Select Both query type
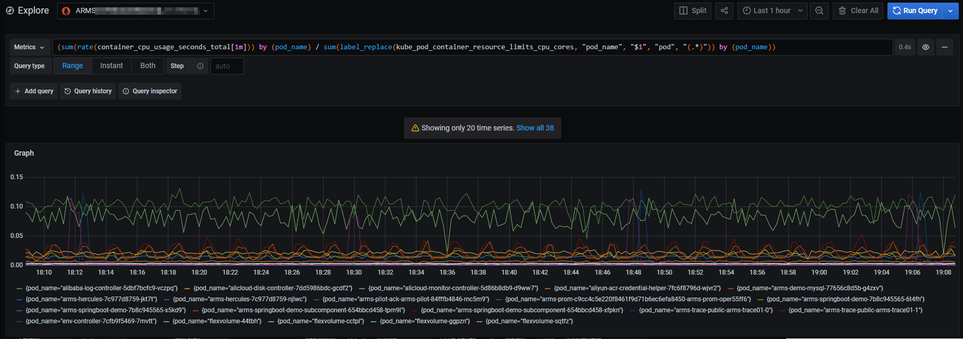This screenshot has width=963, height=339. (148, 66)
